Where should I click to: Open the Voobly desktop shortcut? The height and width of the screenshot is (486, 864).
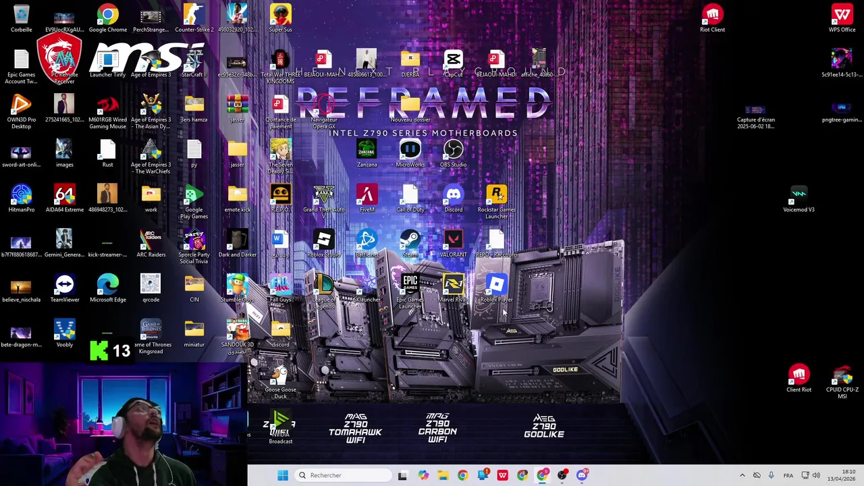(x=64, y=333)
